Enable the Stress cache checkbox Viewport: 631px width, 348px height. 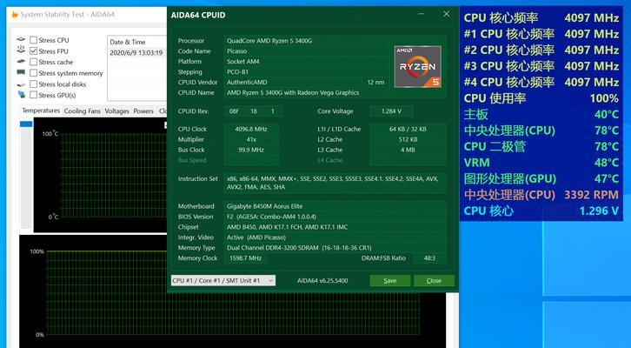click(34, 62)
